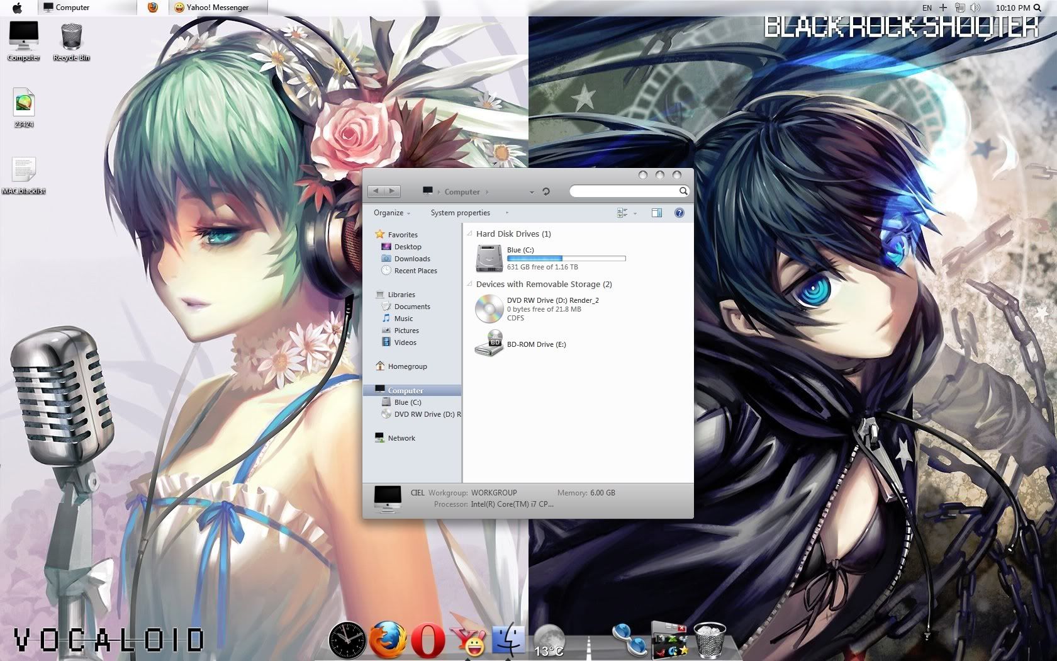Viewport: 1057px width, 661px height.
Task: Open address bar history dropdown
Action: pos(532,192)
